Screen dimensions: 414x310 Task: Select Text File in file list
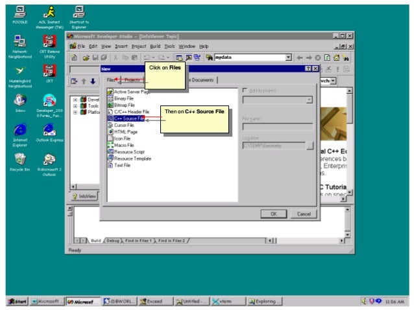coord(119,165)
